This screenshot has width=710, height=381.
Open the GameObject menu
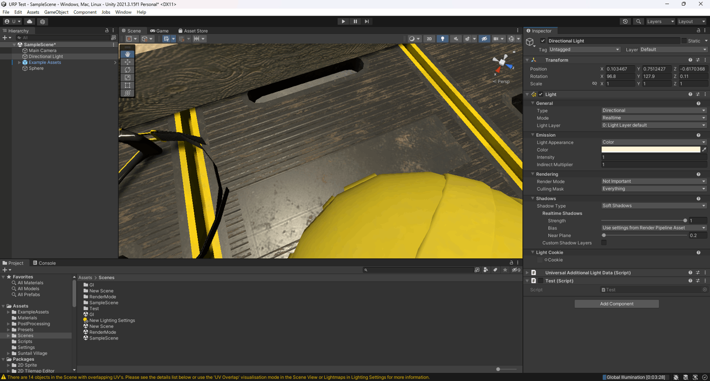click(x=56, y=12)
